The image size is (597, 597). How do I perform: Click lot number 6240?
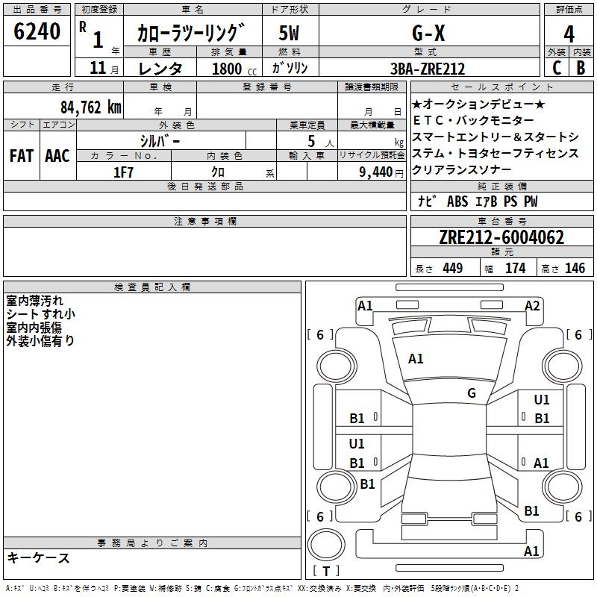(x=37, y=31)
